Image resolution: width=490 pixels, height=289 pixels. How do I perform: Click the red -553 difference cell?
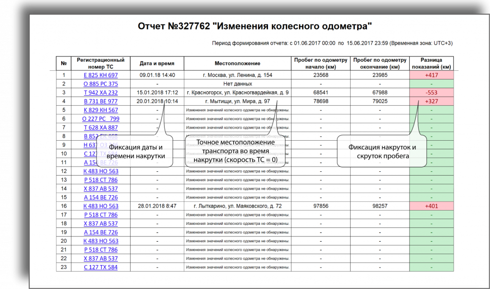[432, 92]
